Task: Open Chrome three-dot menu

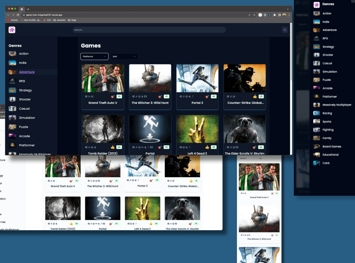Action: 289,15
